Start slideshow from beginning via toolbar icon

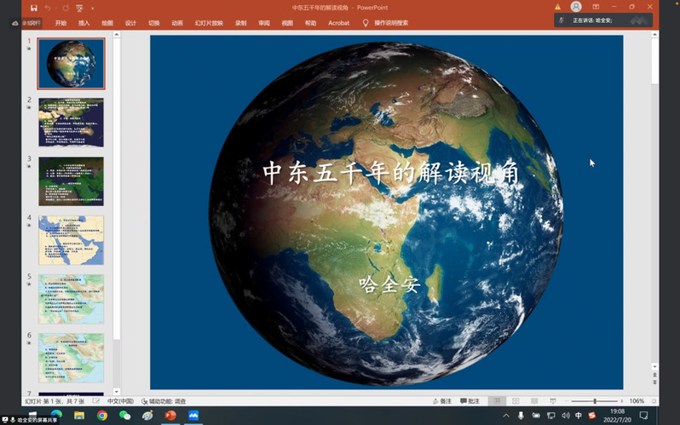click(x=79, y=8)
